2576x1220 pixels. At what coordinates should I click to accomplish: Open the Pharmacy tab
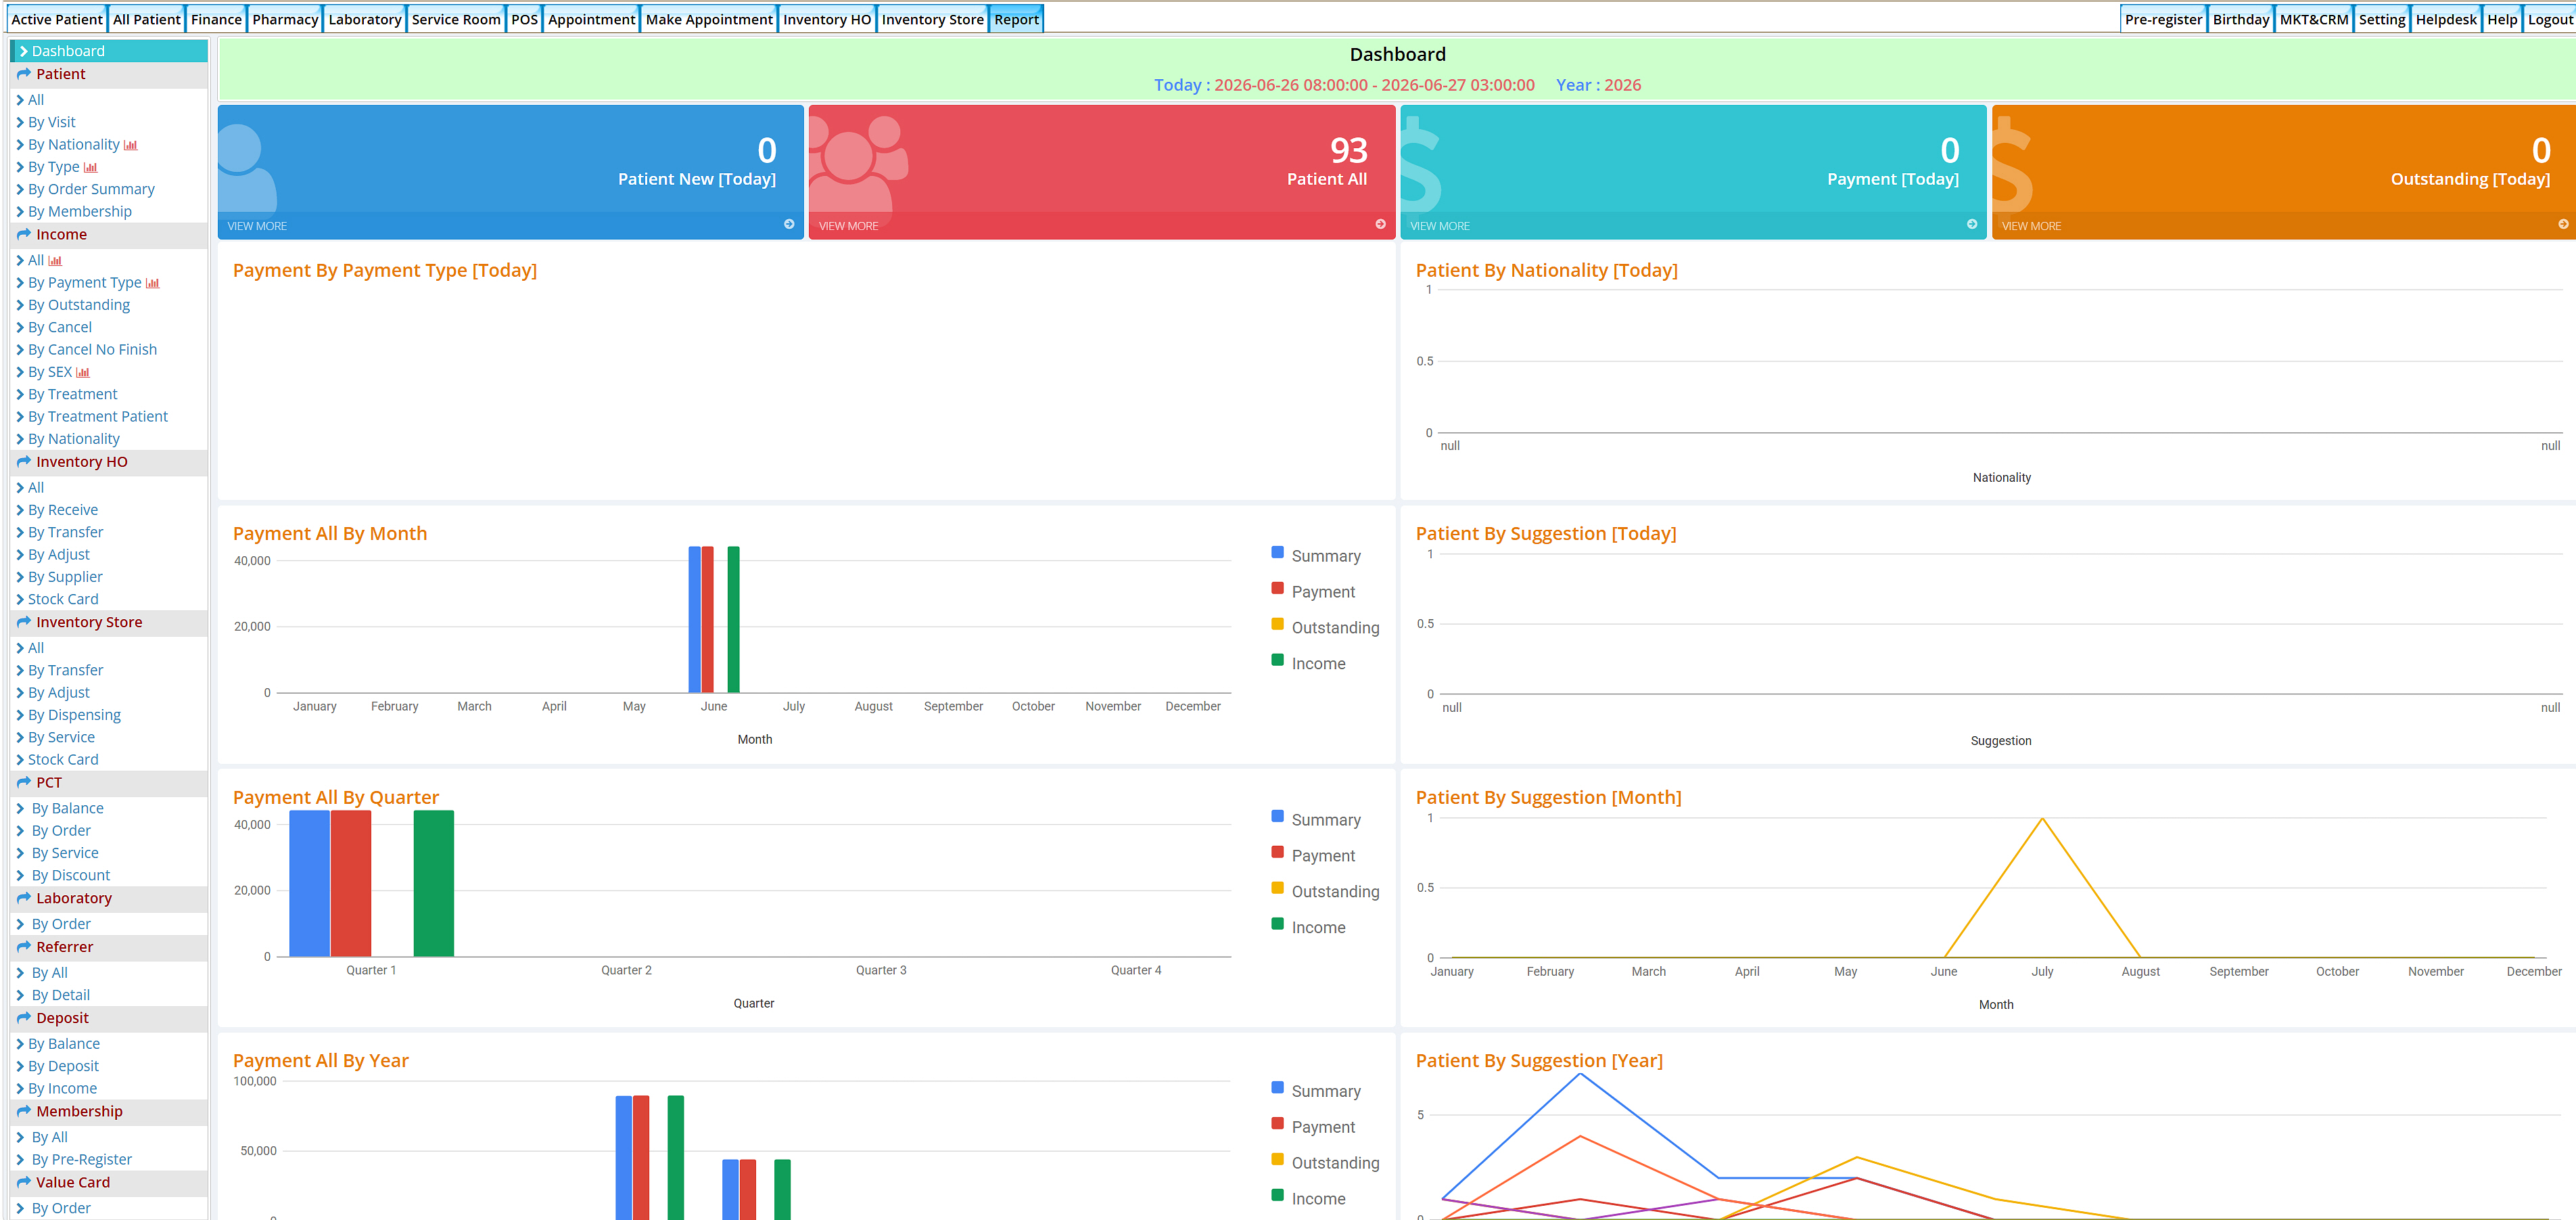point(285,19)
